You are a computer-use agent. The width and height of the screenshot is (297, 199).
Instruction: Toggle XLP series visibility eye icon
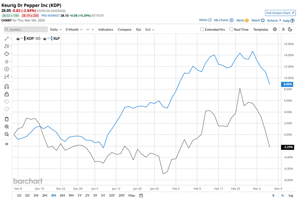[x=45, y=39]
